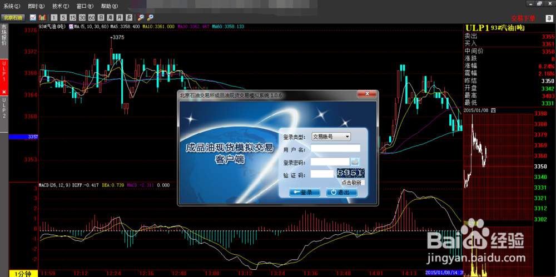The height and width of the screenshot is (277, 556).
Task: Select the weekly (周) period button
Action: [110, 17]
